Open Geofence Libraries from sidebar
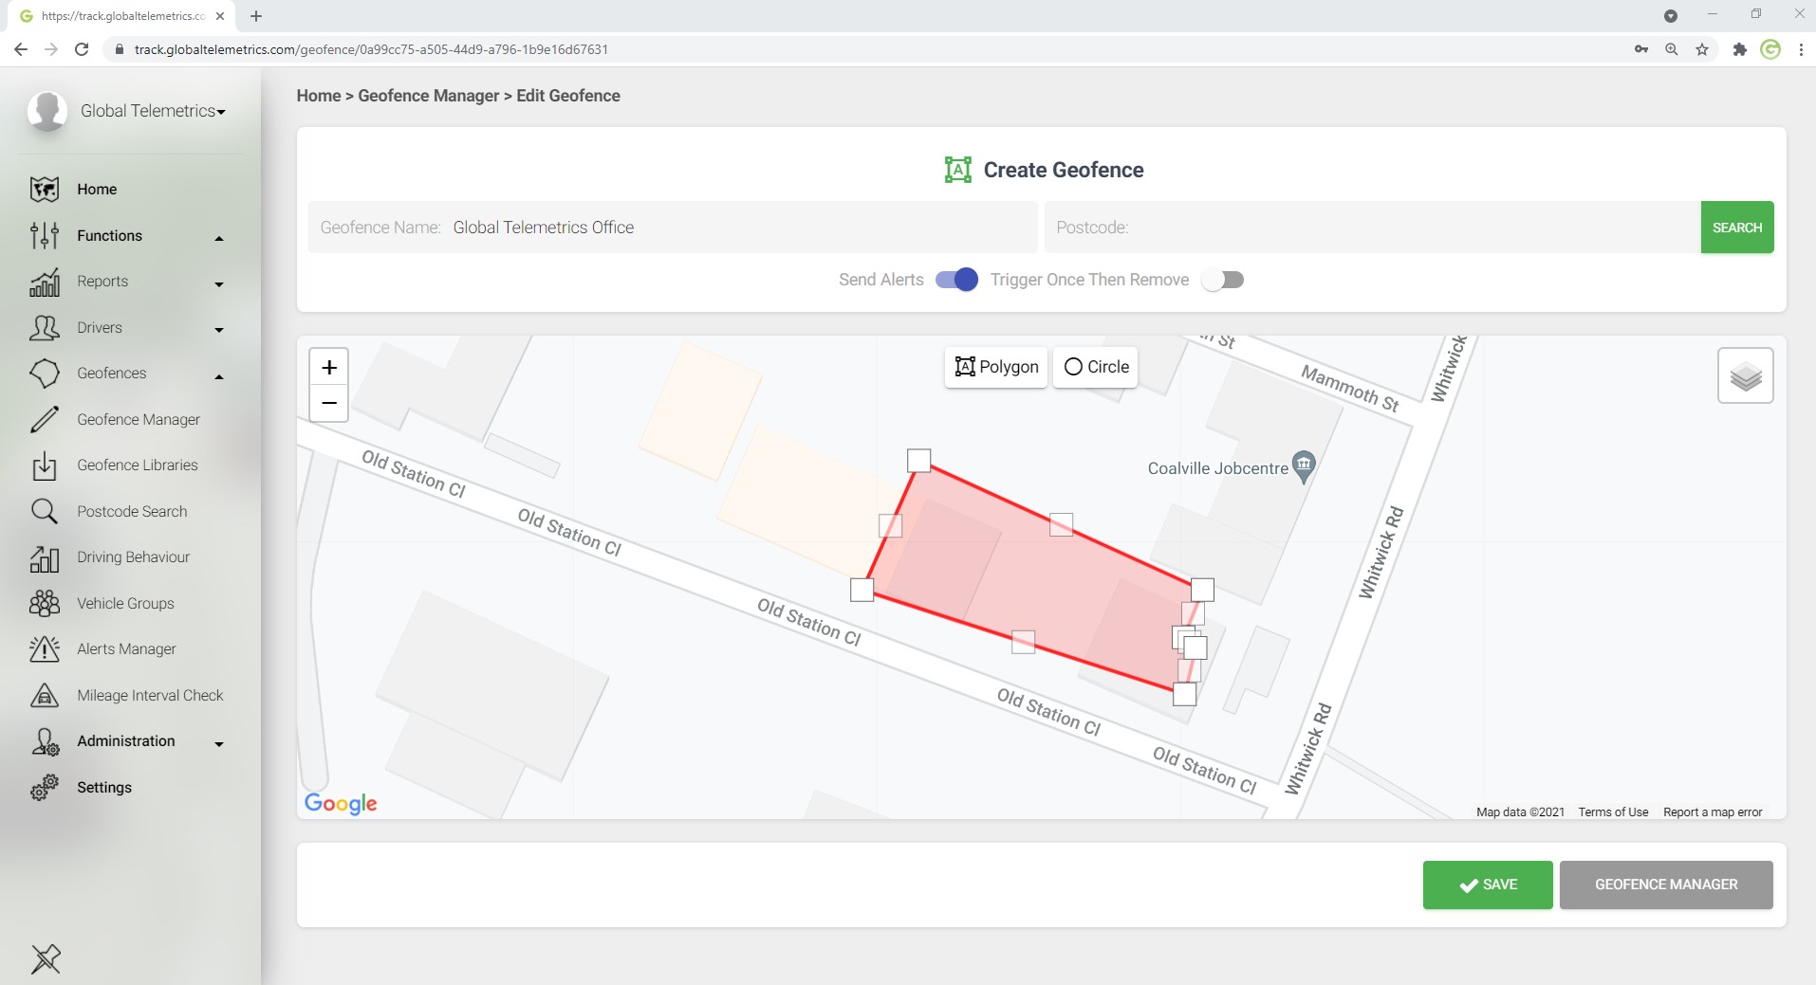Screen dimensions: 1816x985 (138, 465)
